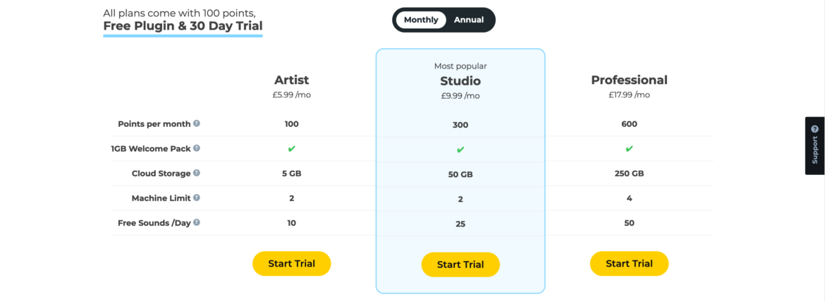
Task: Start Trial for the Professional plan
Action: tap(629, 264)
